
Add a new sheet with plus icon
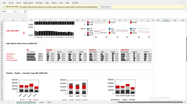tap(59, 102)
